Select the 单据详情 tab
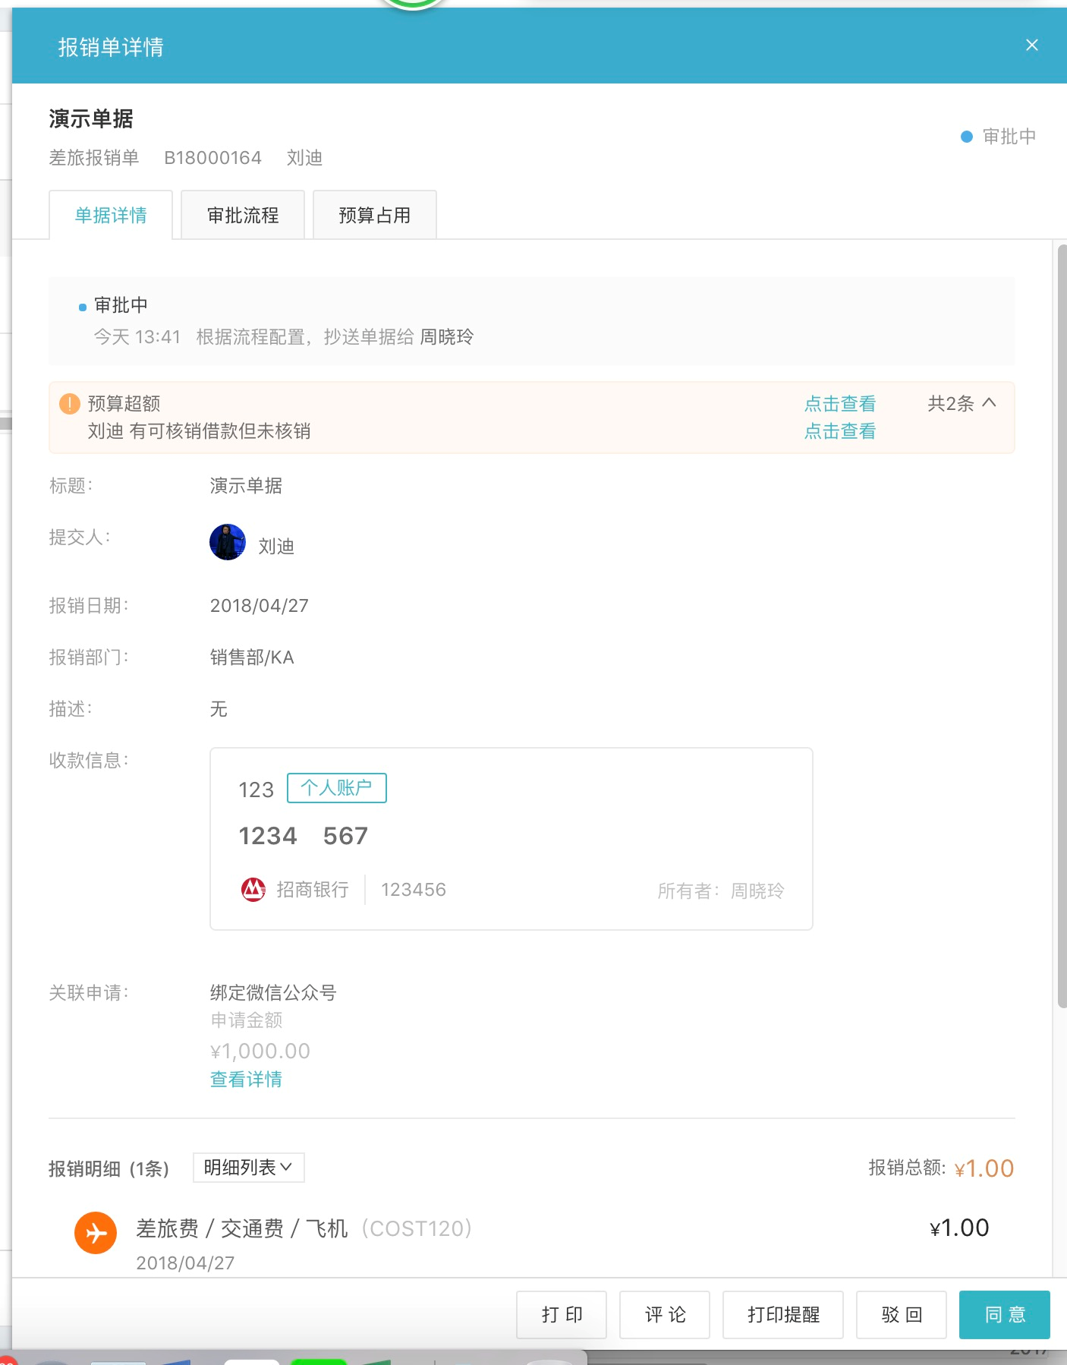1067x1365 pixels. point(111,215)
